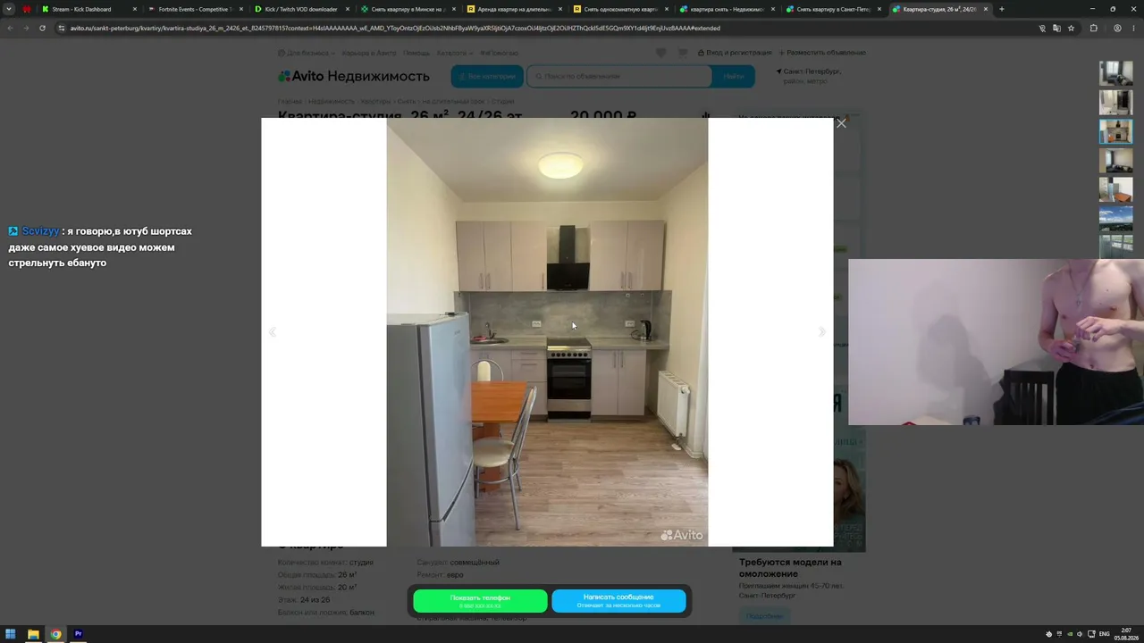Select the fourth photo thumbnail in strip
The height and width of the screenshot is (643, 1144).
(1115, 161)
